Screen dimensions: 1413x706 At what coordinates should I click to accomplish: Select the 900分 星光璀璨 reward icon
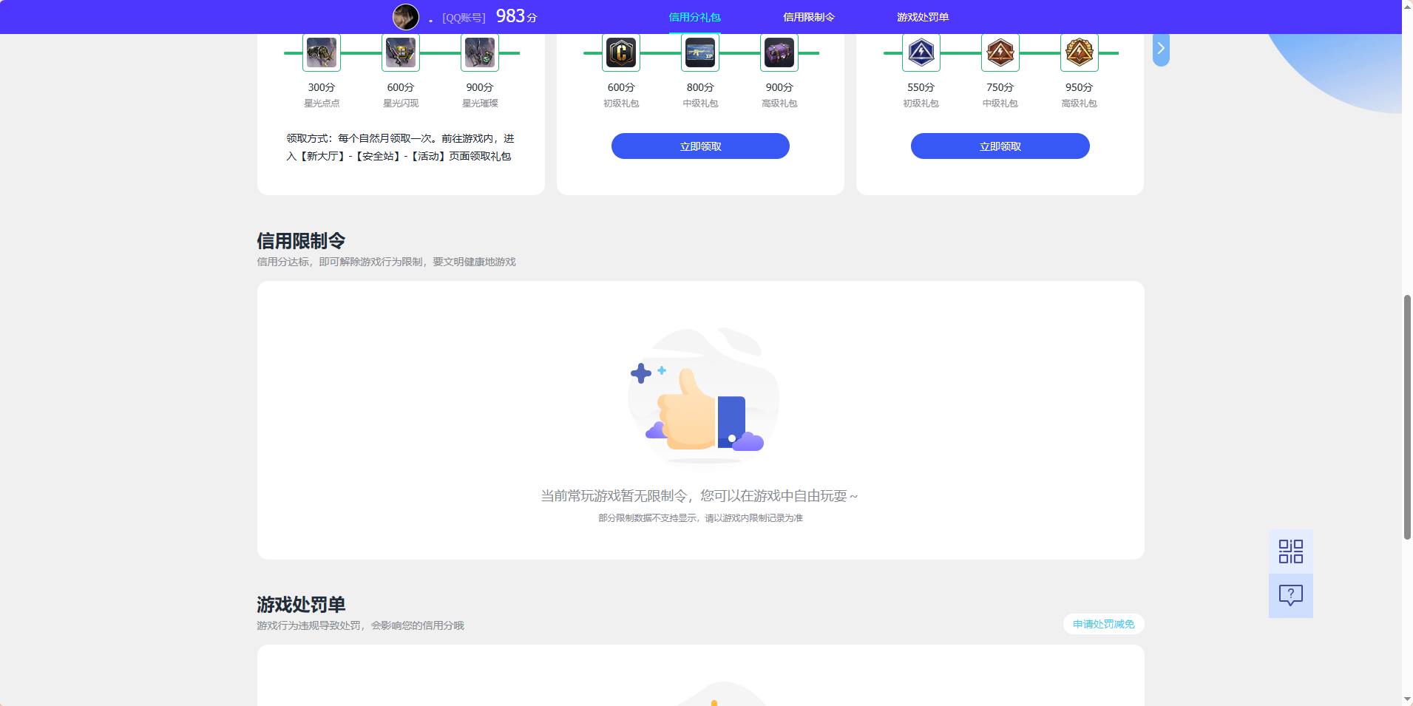click(480, 52)
